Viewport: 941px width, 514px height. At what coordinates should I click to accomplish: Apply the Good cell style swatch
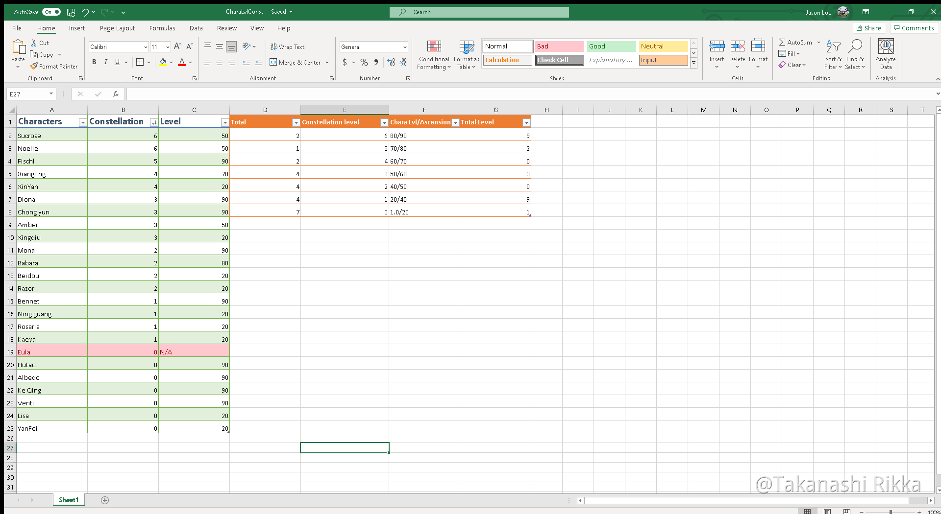pos(611,47)
